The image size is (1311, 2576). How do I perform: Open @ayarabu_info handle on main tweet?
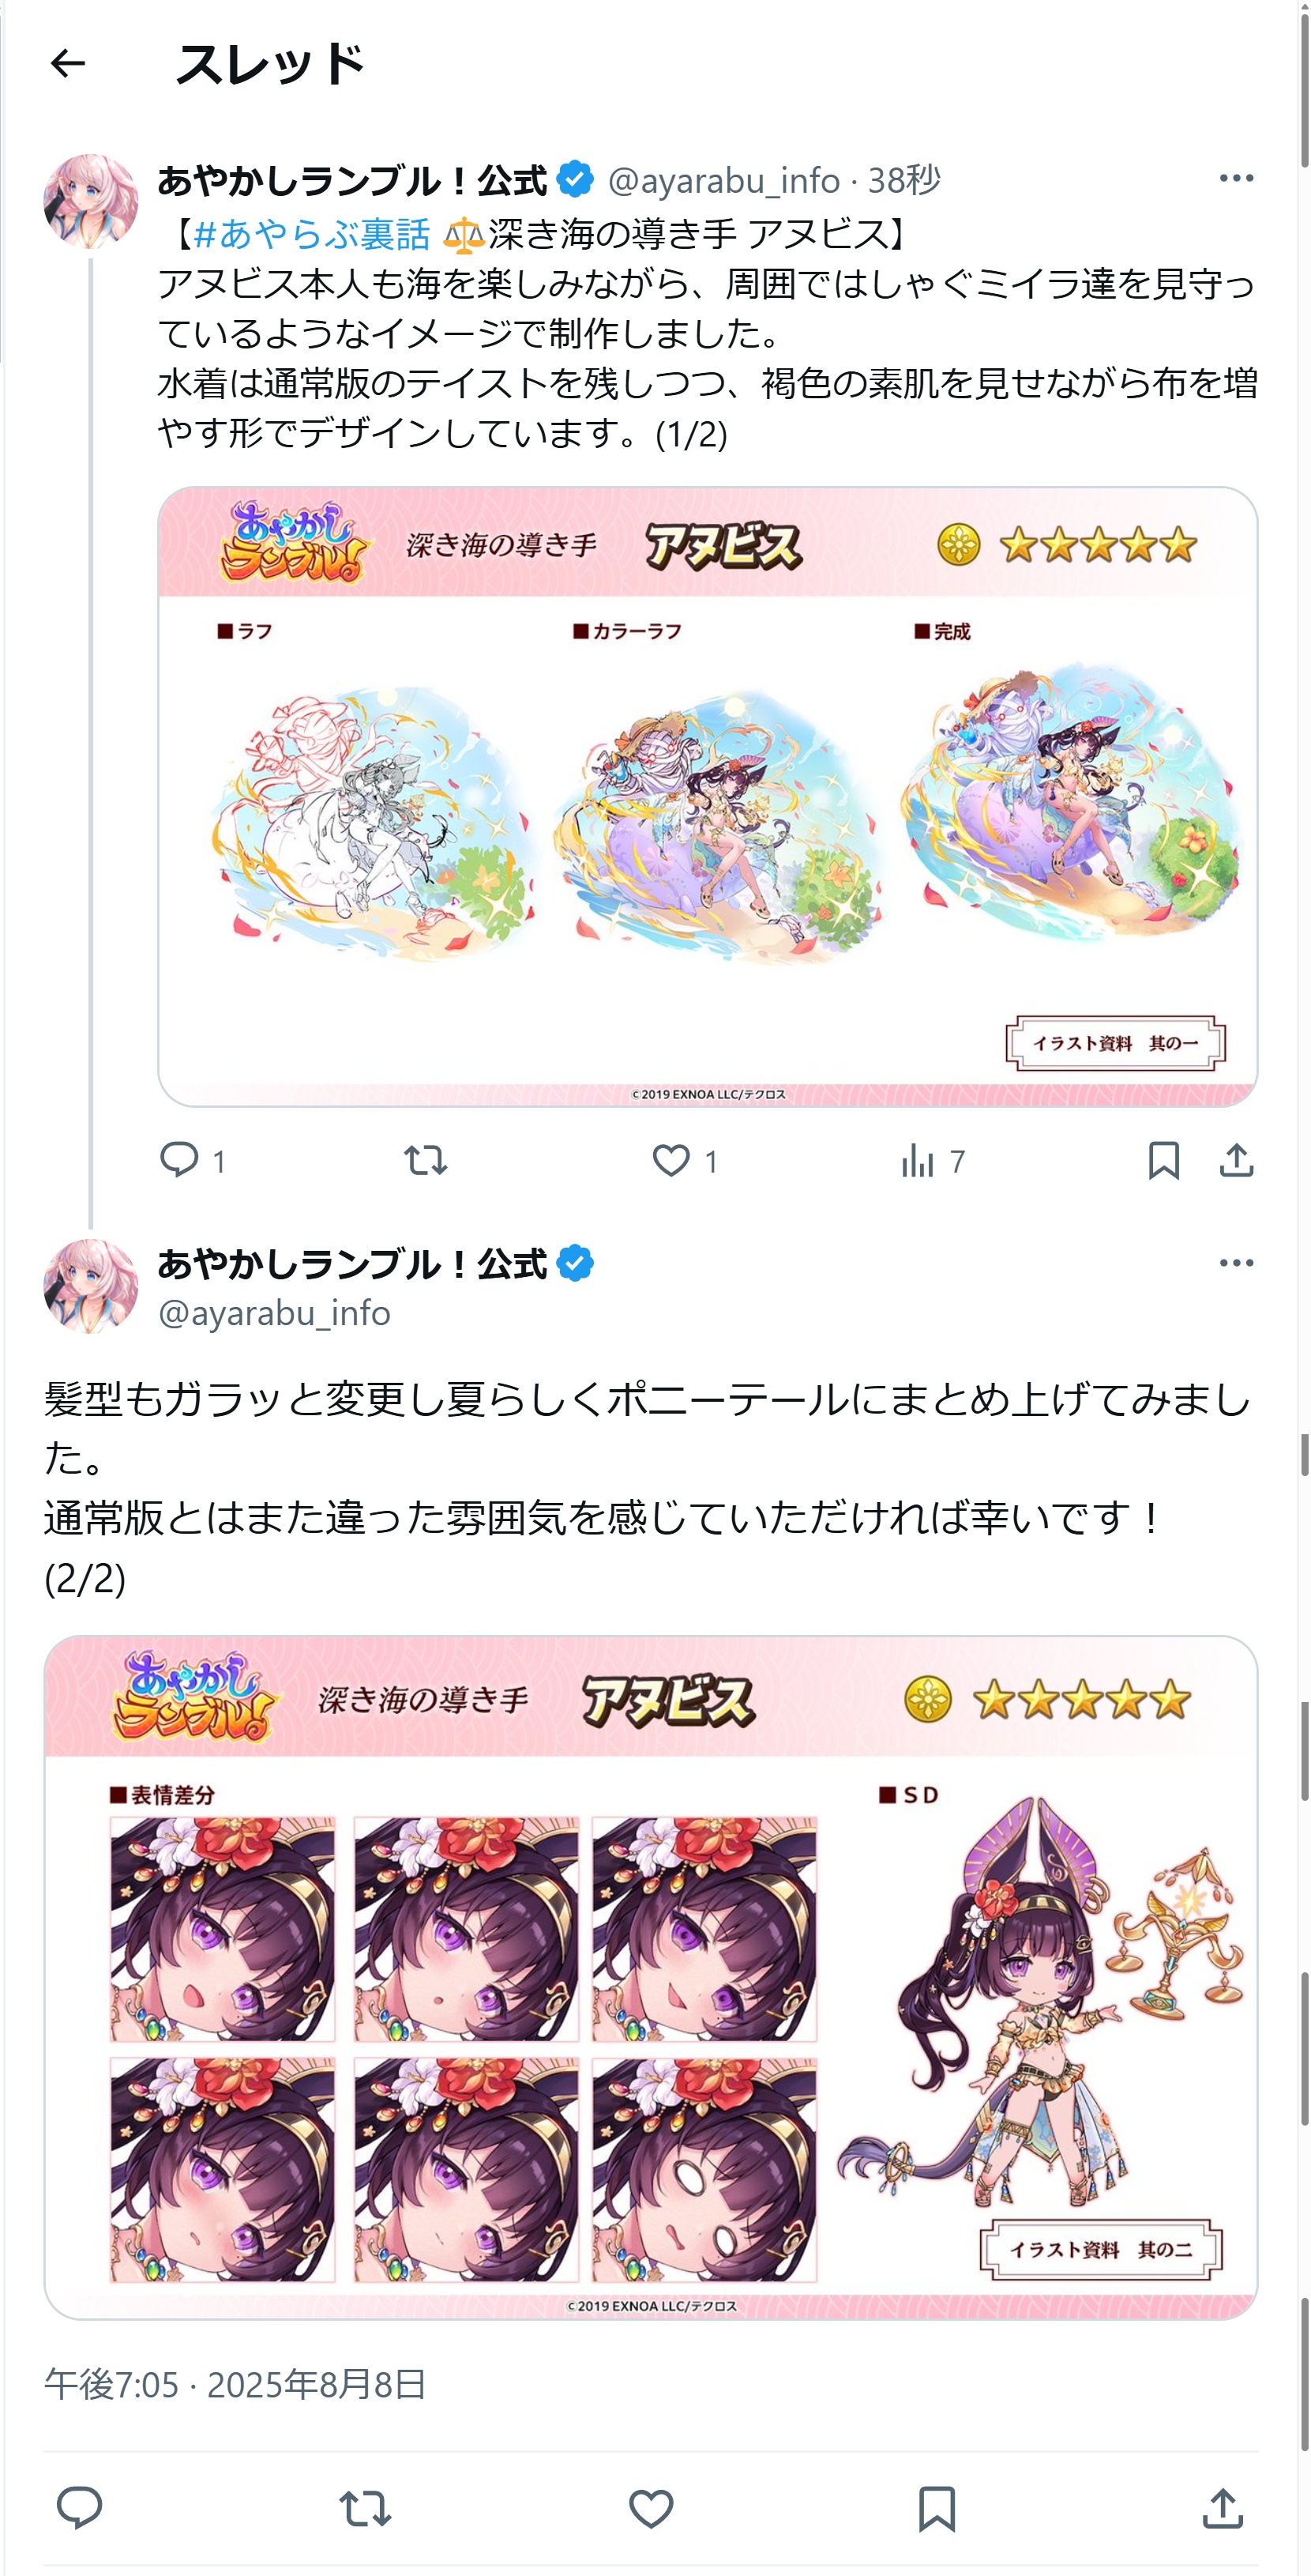tap(275, 1313)
